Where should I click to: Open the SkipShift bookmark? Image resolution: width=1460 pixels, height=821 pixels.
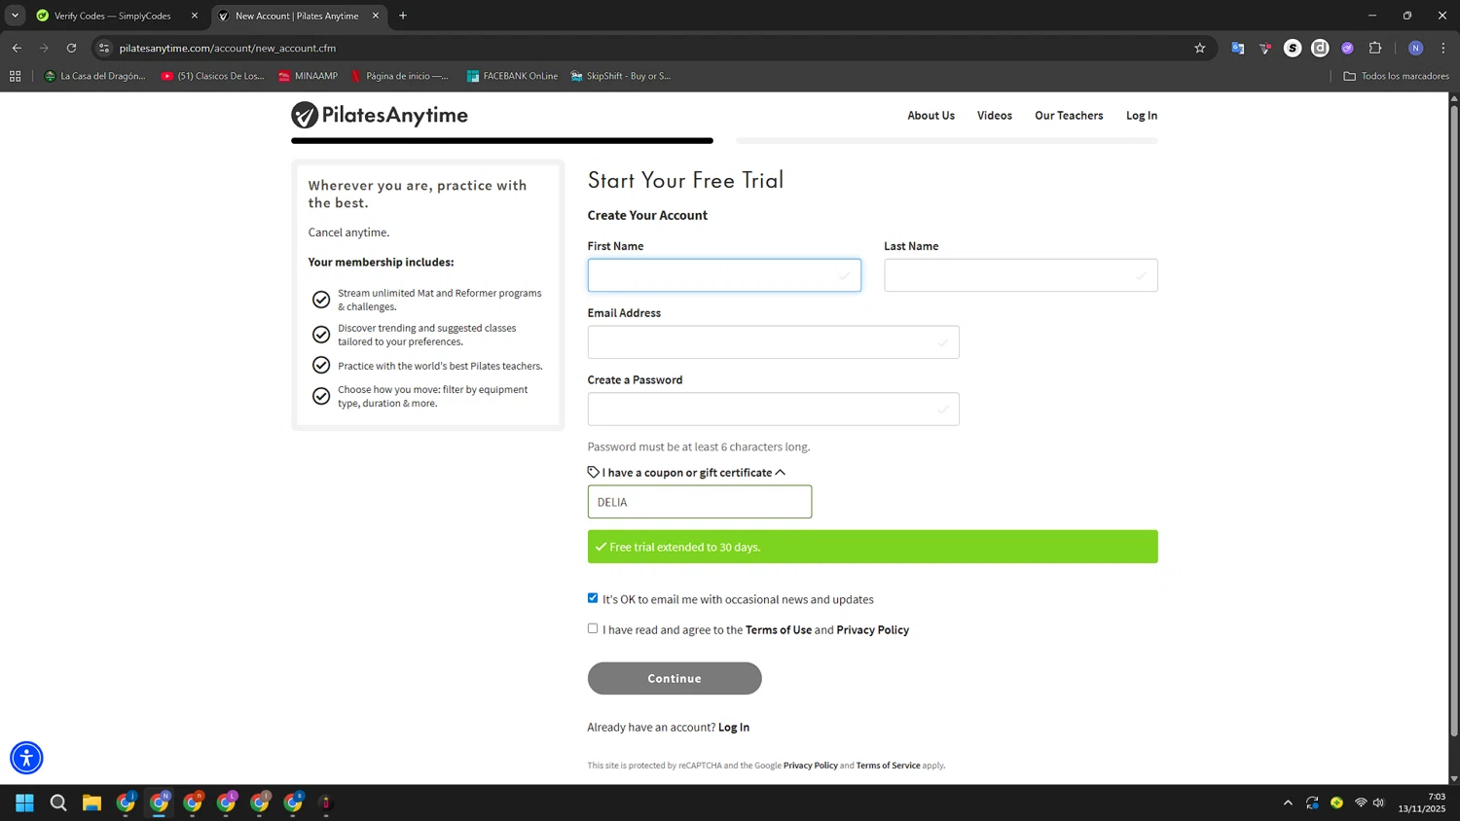pos(621,76)
